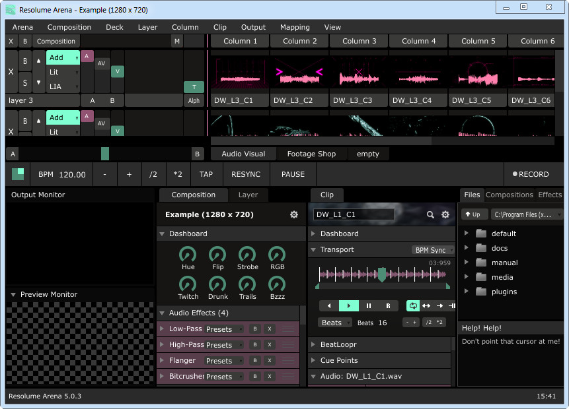The width and height of the screenshot is (569, 409).
Task: Expand the Cue Points section
Action: [314, 360]
